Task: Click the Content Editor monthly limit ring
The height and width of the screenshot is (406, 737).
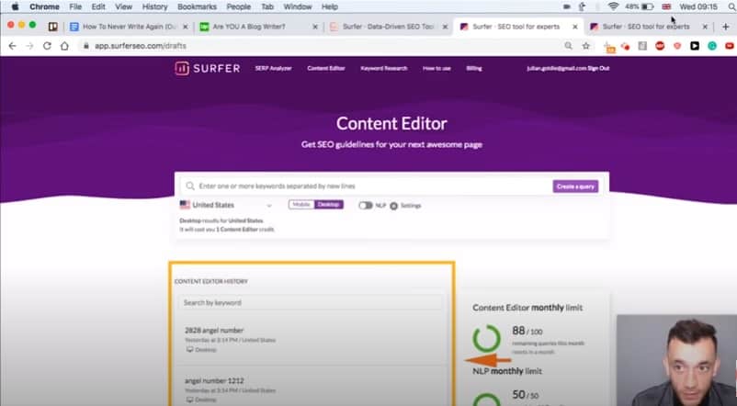Action: coord(486,338)
